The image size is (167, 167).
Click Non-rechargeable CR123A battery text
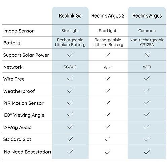(x=147, y=42)
